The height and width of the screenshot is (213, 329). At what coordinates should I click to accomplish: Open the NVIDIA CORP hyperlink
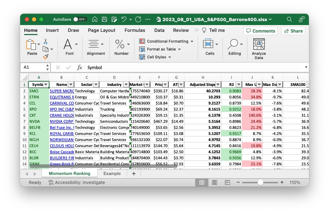pos(62,121)
